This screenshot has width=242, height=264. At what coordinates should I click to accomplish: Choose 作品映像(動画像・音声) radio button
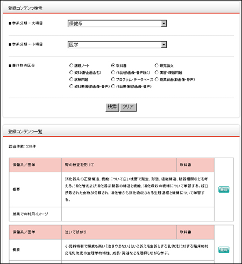point(113,86)
